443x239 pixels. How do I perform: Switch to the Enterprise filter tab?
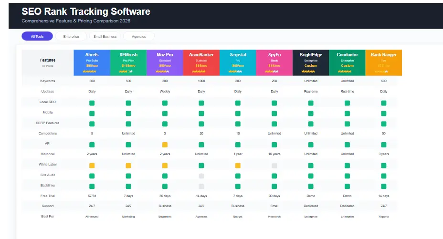coord(71,36)
